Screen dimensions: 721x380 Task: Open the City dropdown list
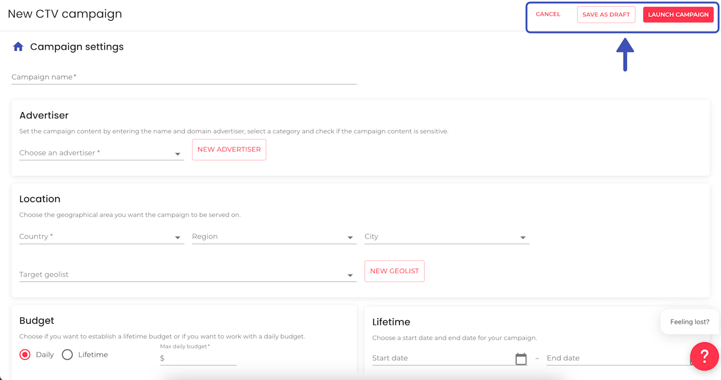pos(447,237)
